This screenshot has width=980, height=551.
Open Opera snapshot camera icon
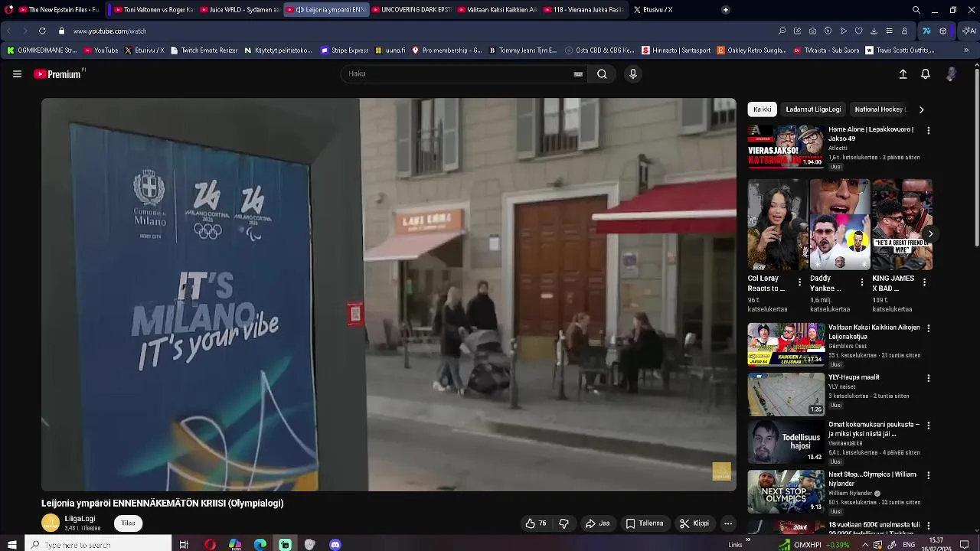point(812,31)
